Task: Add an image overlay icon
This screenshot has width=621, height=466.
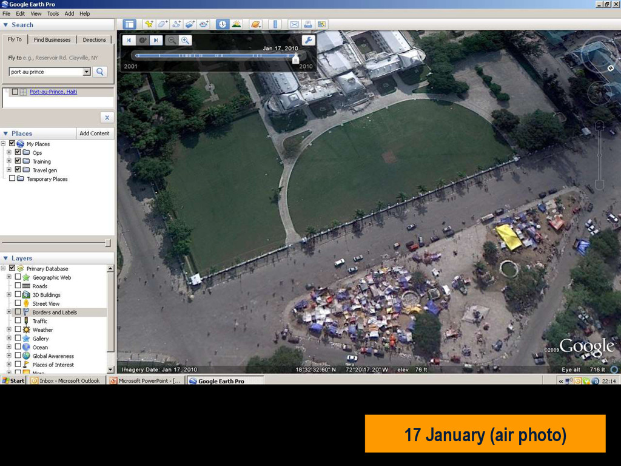Action: point(190,24)
